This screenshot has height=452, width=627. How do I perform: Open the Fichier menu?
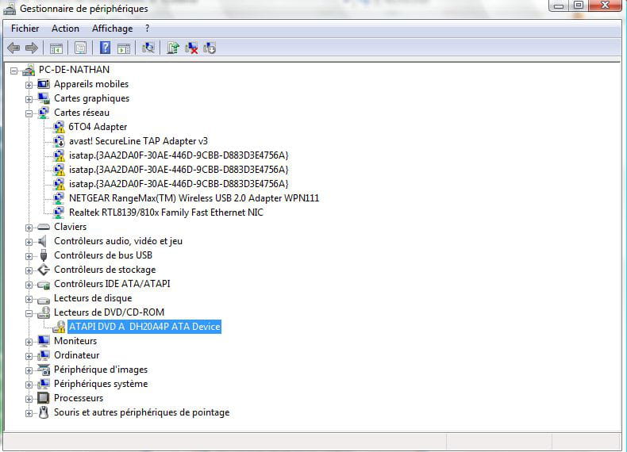point(25,29)
